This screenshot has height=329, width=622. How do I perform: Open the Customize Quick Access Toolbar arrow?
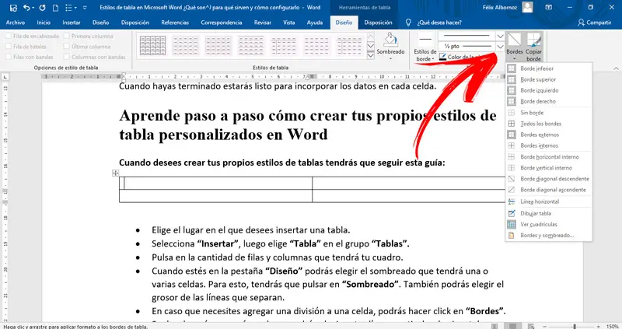click(85, 8)
